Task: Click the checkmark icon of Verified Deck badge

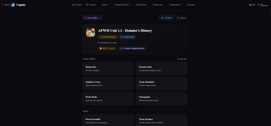Action: pos(121,37)
